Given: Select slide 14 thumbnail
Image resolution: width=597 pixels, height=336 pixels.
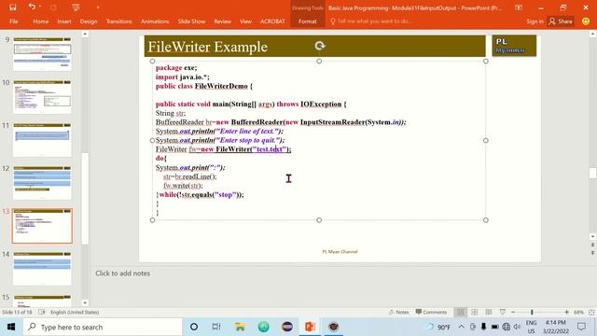Looking at the screenshot, I should (x=42, y=269).
